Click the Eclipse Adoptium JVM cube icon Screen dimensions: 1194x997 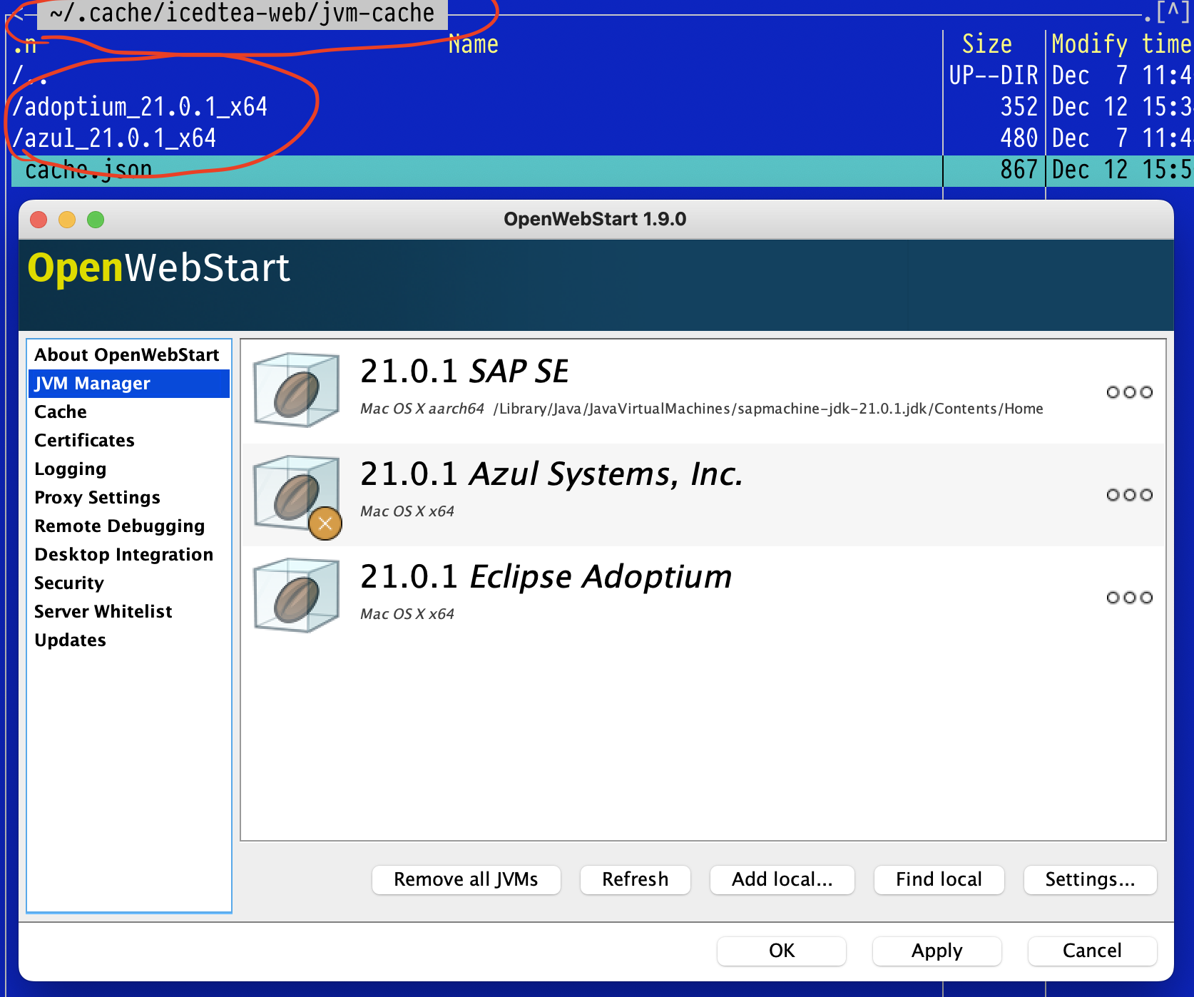point(297,595)
